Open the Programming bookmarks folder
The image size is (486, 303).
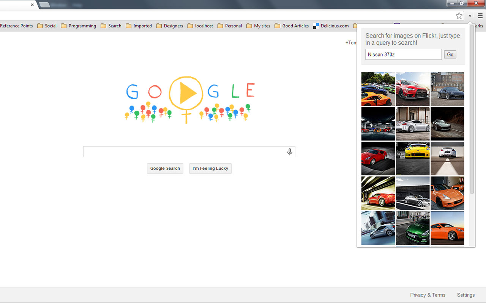79,26
